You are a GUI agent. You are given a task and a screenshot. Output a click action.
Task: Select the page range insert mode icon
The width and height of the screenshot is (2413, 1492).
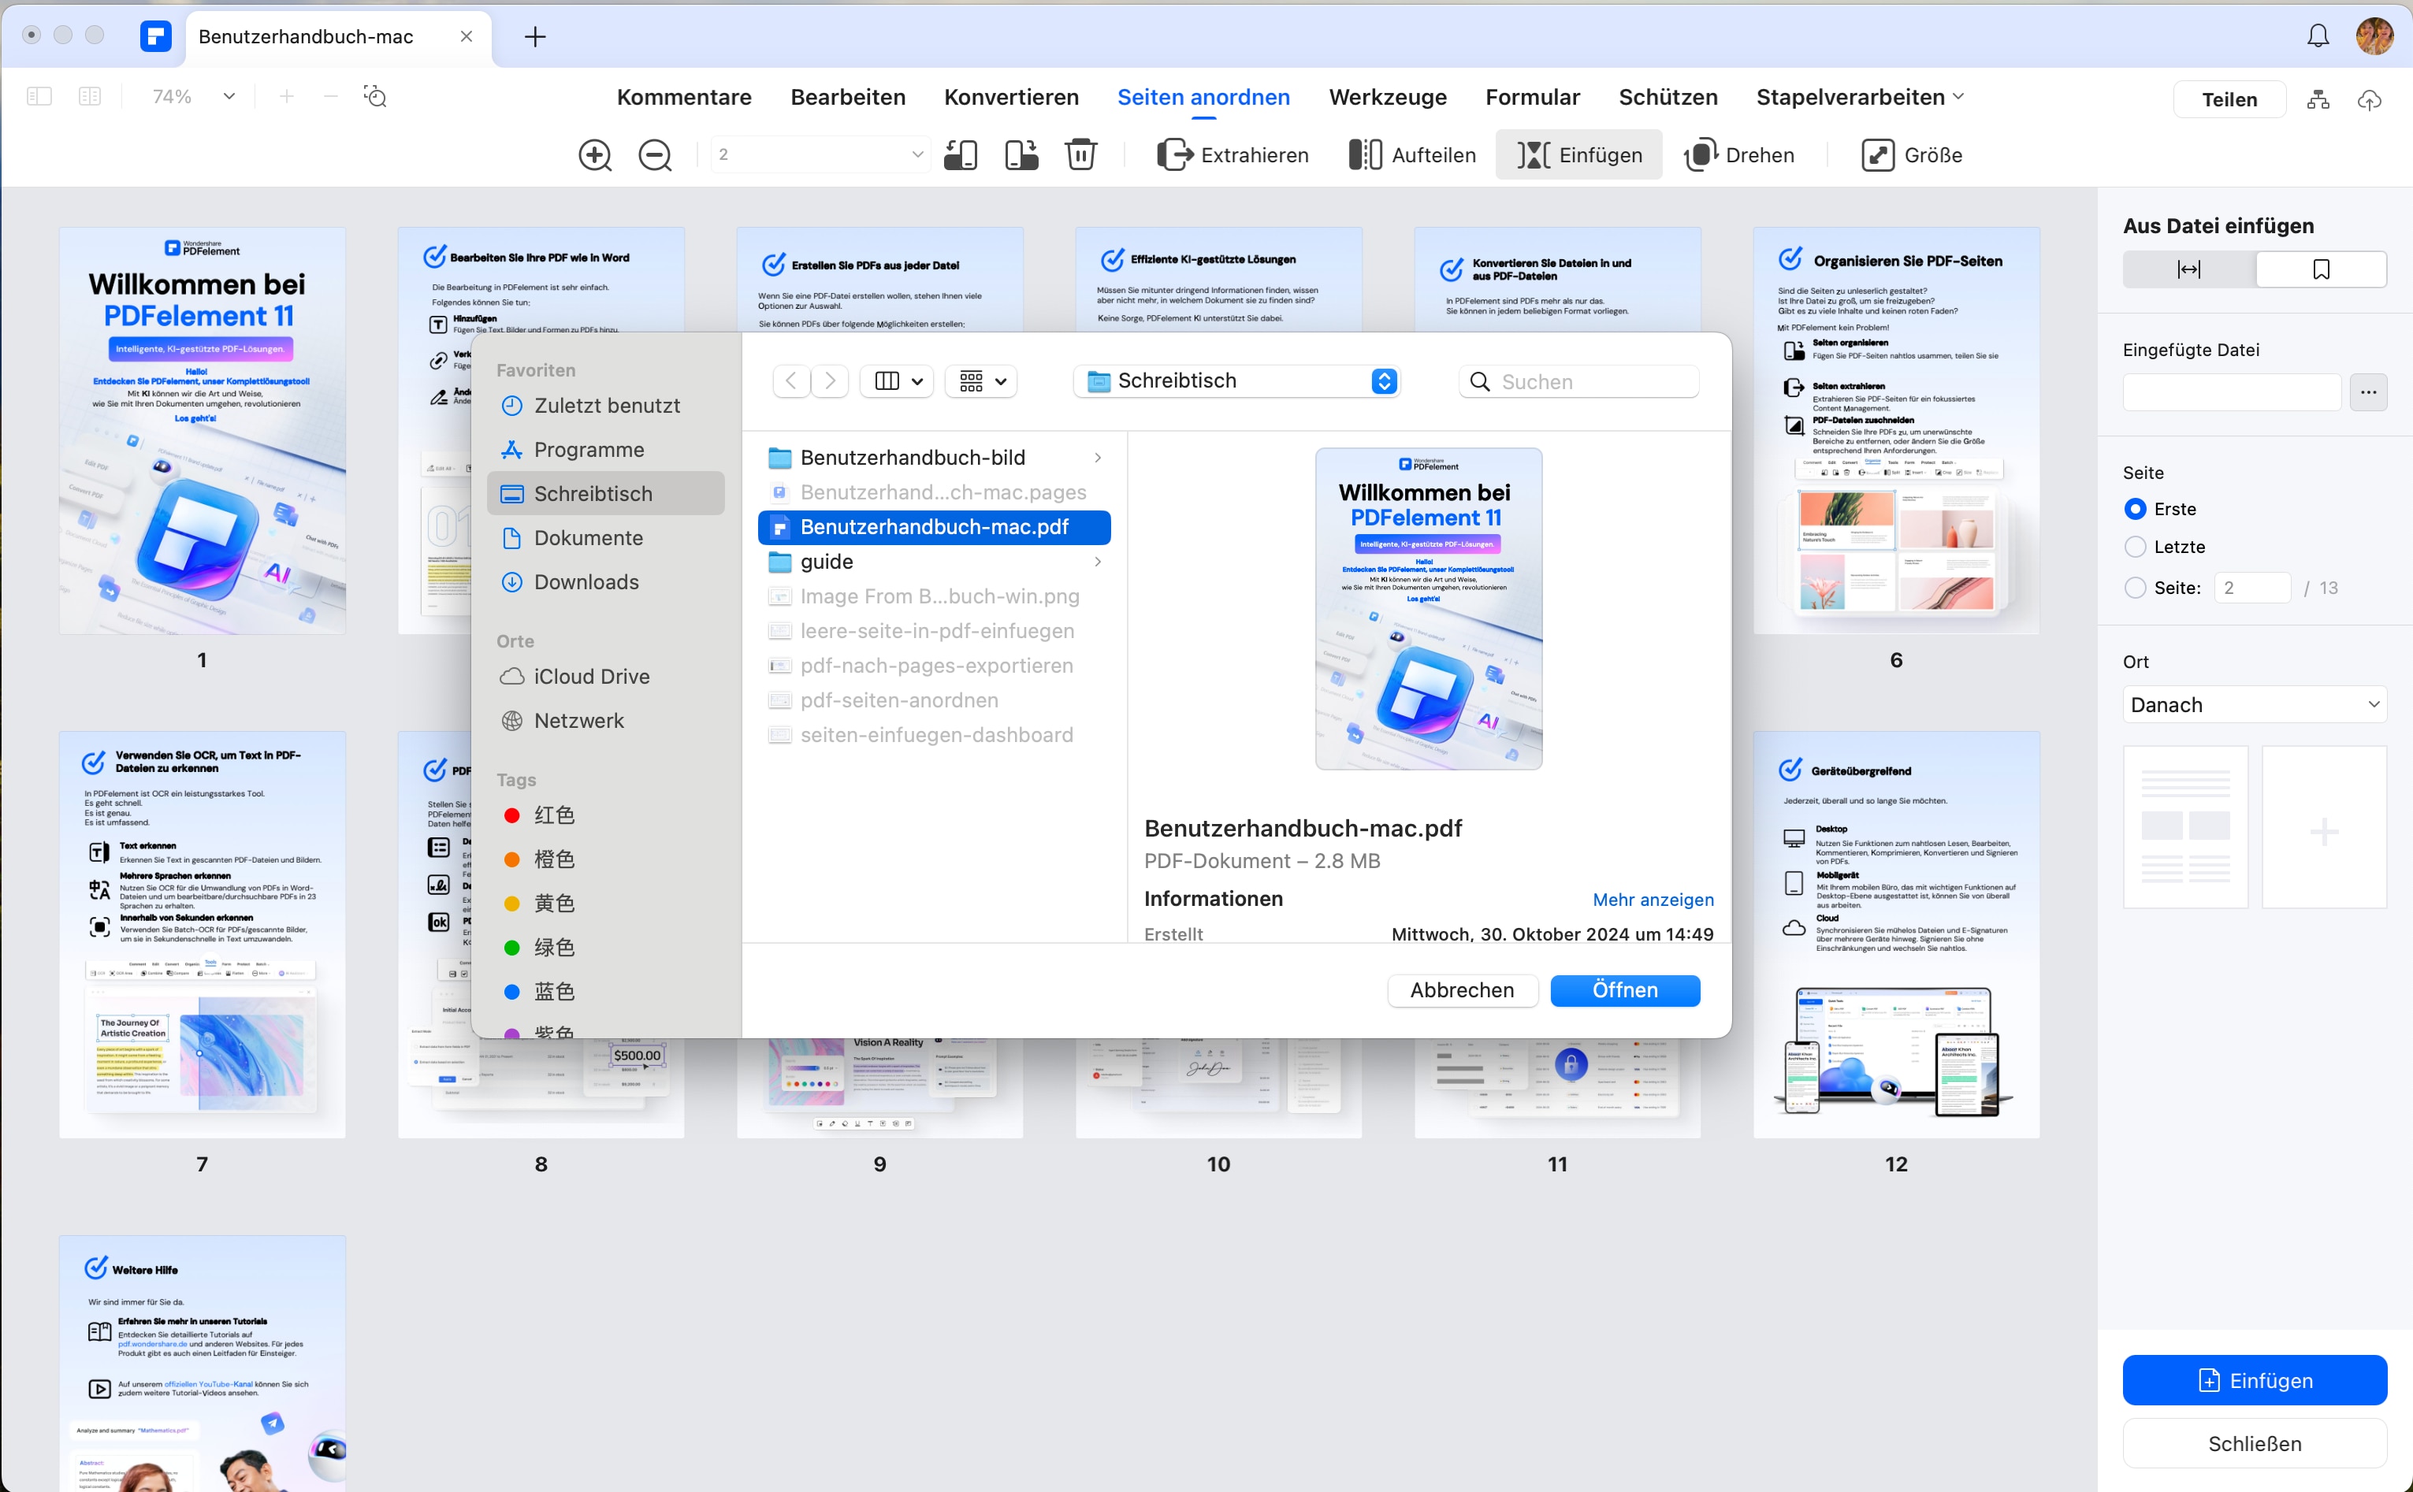(2188, 269)
